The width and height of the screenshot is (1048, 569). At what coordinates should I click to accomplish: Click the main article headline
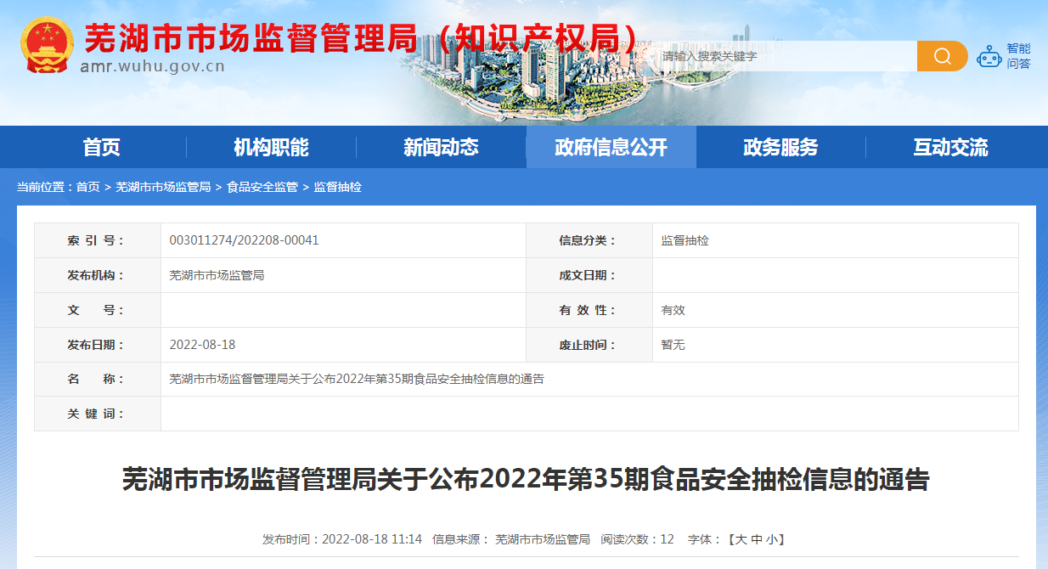[526, 480]
